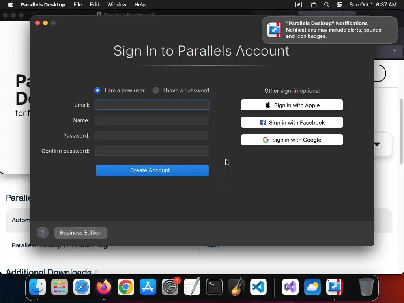Open Control Center in the menu bar

[340, 5]
